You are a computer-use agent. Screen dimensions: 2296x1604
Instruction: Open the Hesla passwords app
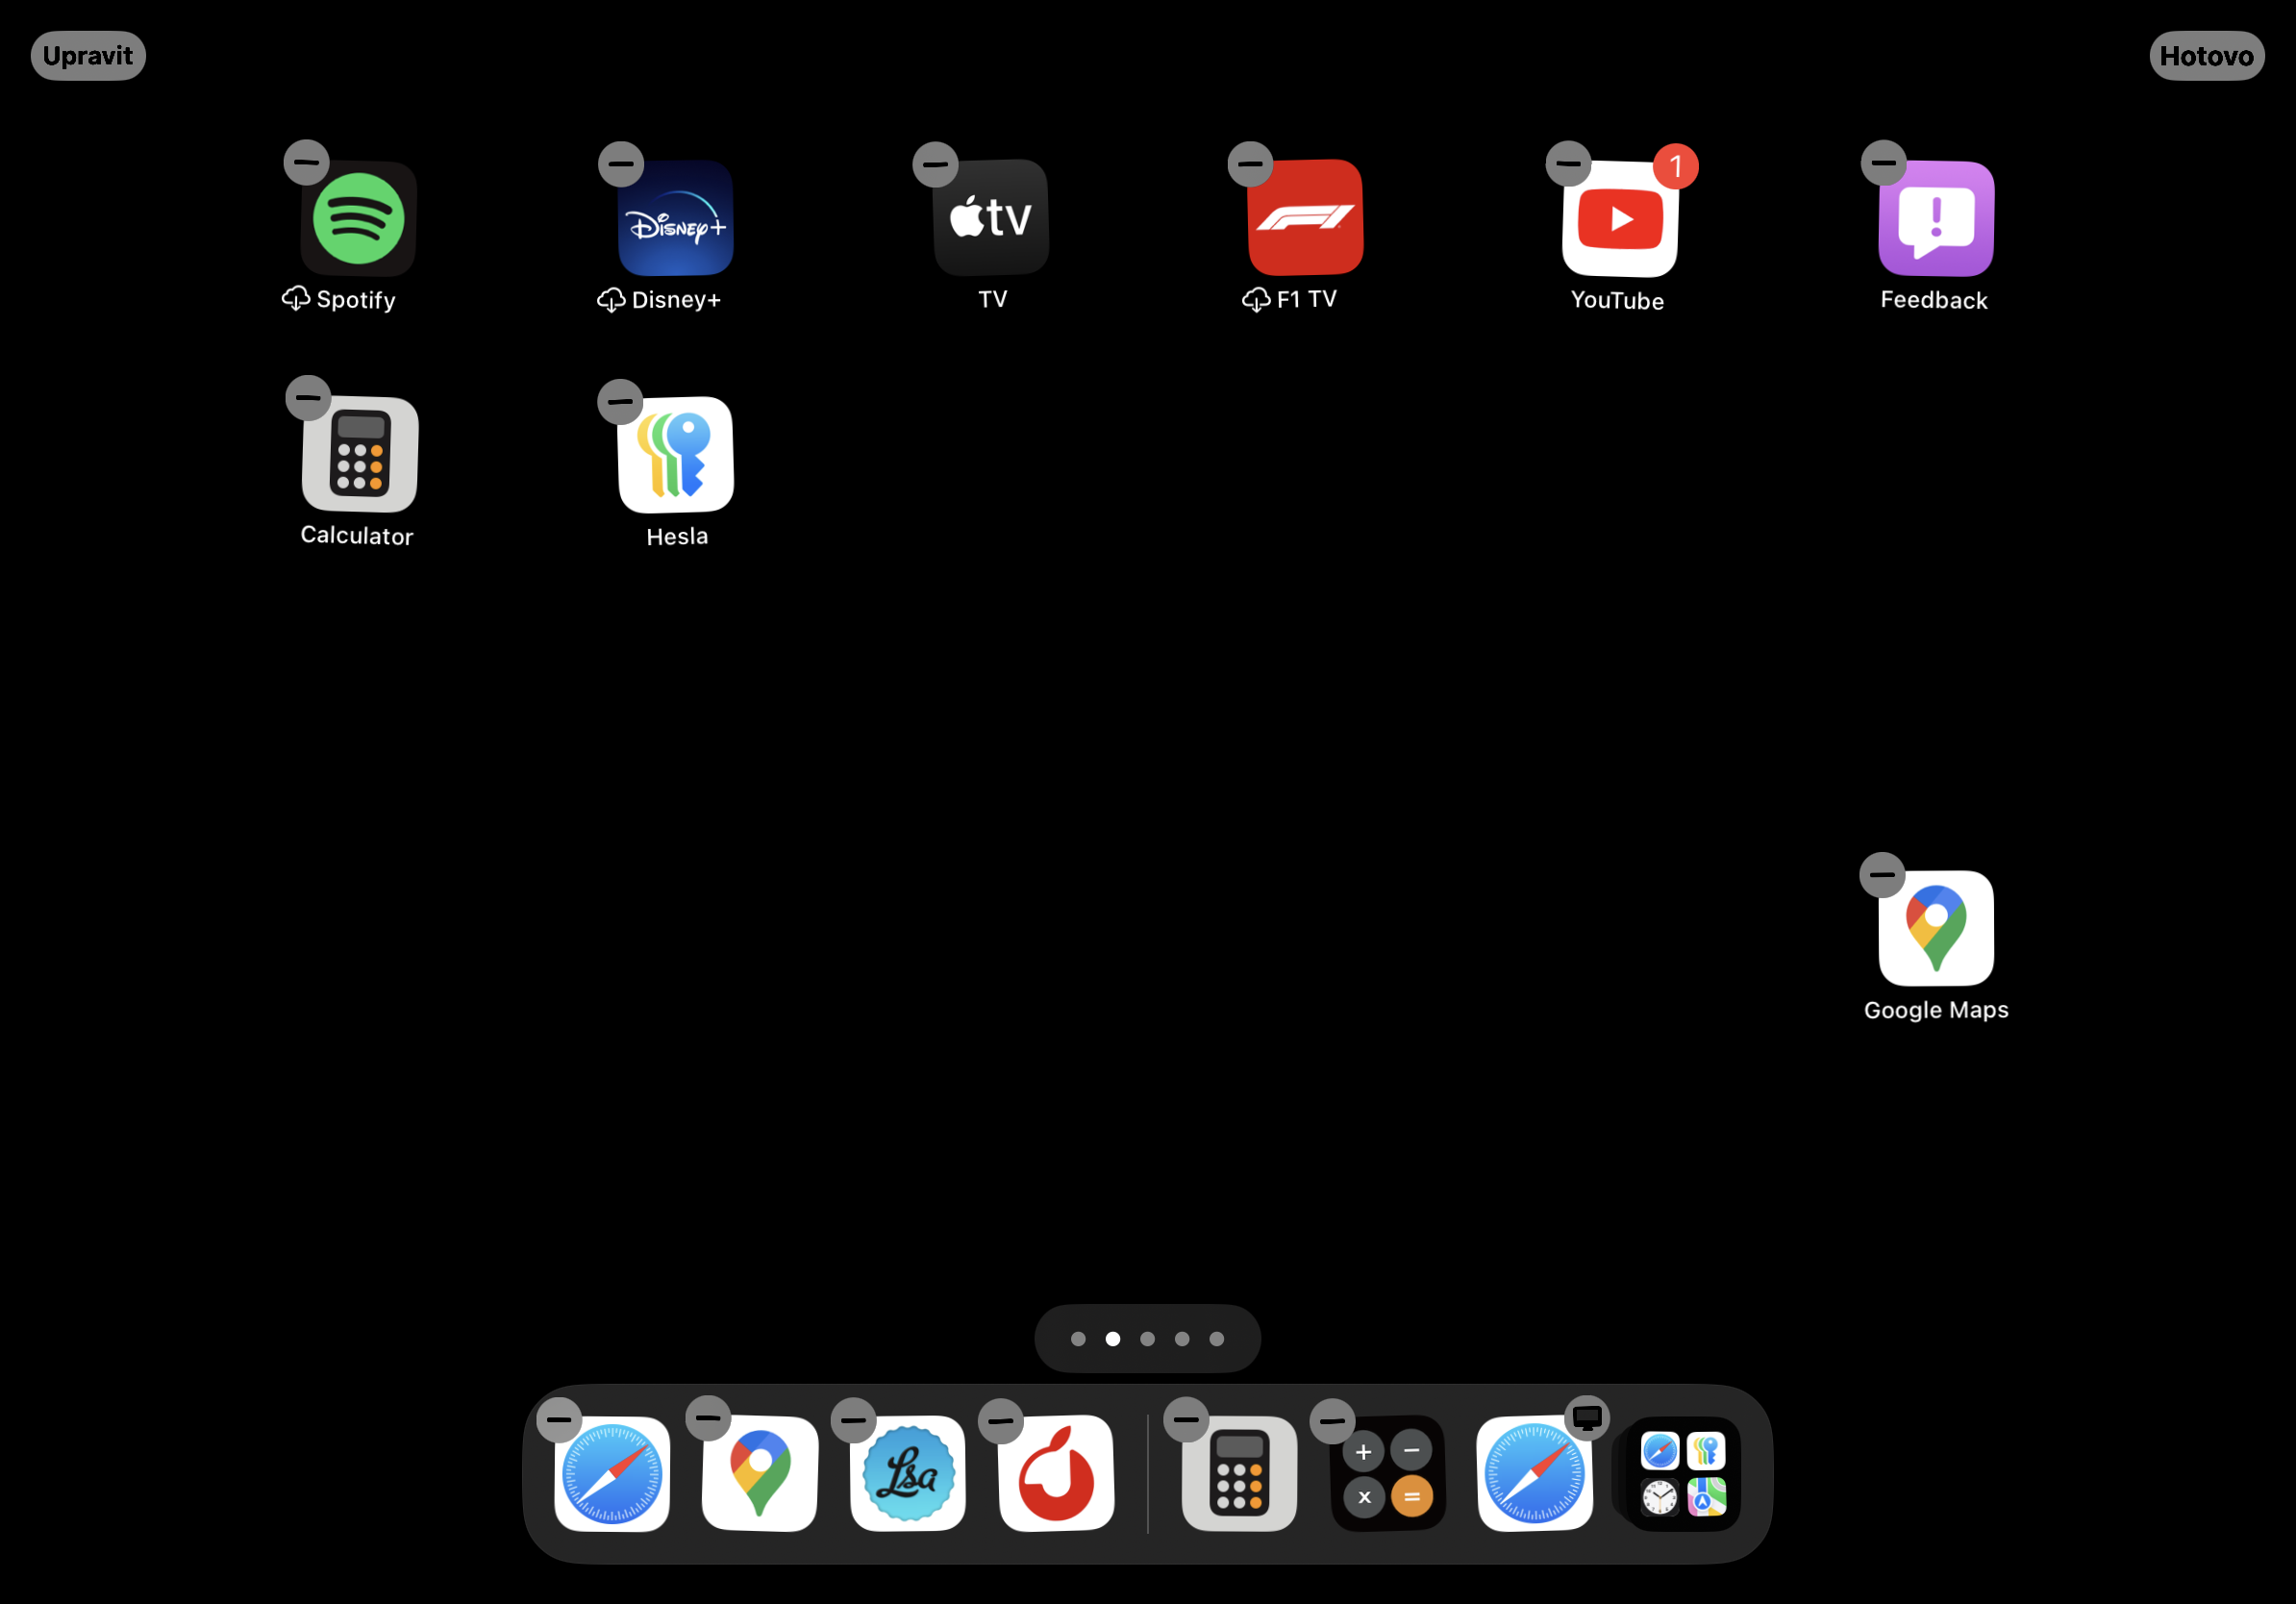tap(676, 455)
